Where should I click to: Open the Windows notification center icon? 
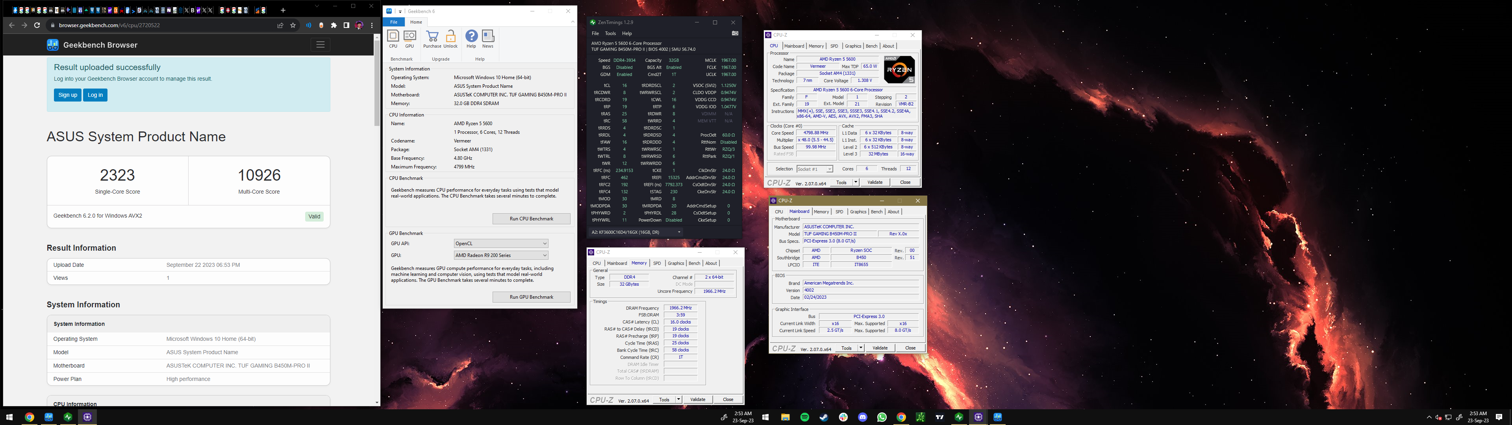(x=1499, y=417)
